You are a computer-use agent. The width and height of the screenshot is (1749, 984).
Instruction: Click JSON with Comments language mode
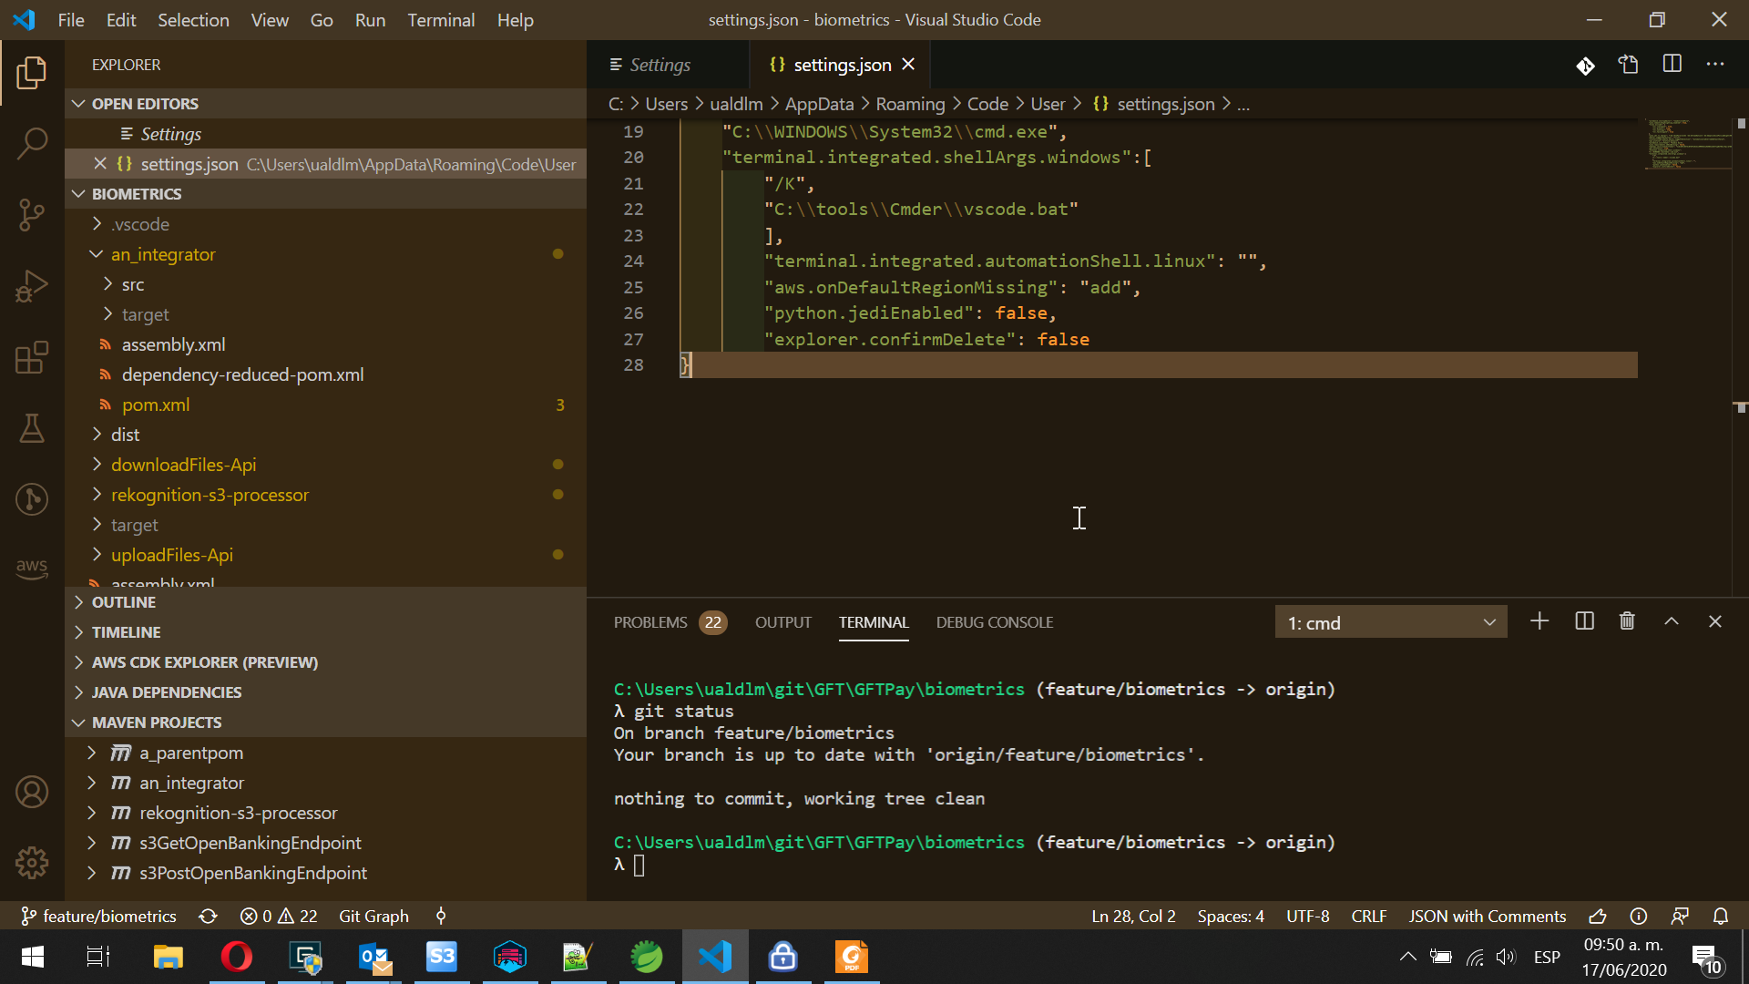point(1487,916)
